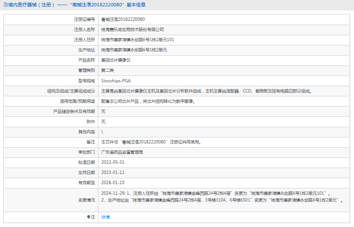Click the approving department 广东省药品监督管理局
Screen dimensions: 354x227
click(122, 152)
